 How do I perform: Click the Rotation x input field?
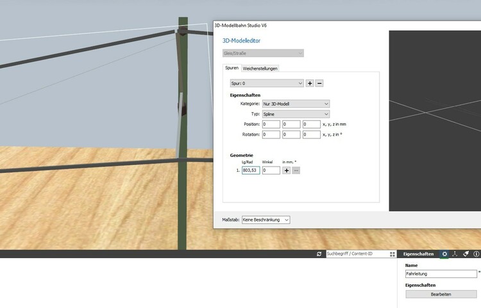coord(271,134)
